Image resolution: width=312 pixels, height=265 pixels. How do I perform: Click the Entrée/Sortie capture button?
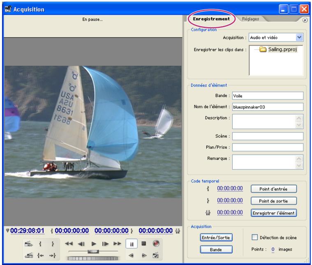216,237
